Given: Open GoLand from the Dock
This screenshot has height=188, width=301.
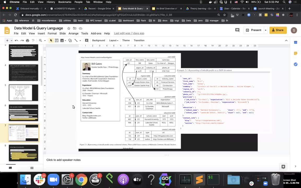Looking at the screenshot, I should 165,180.
